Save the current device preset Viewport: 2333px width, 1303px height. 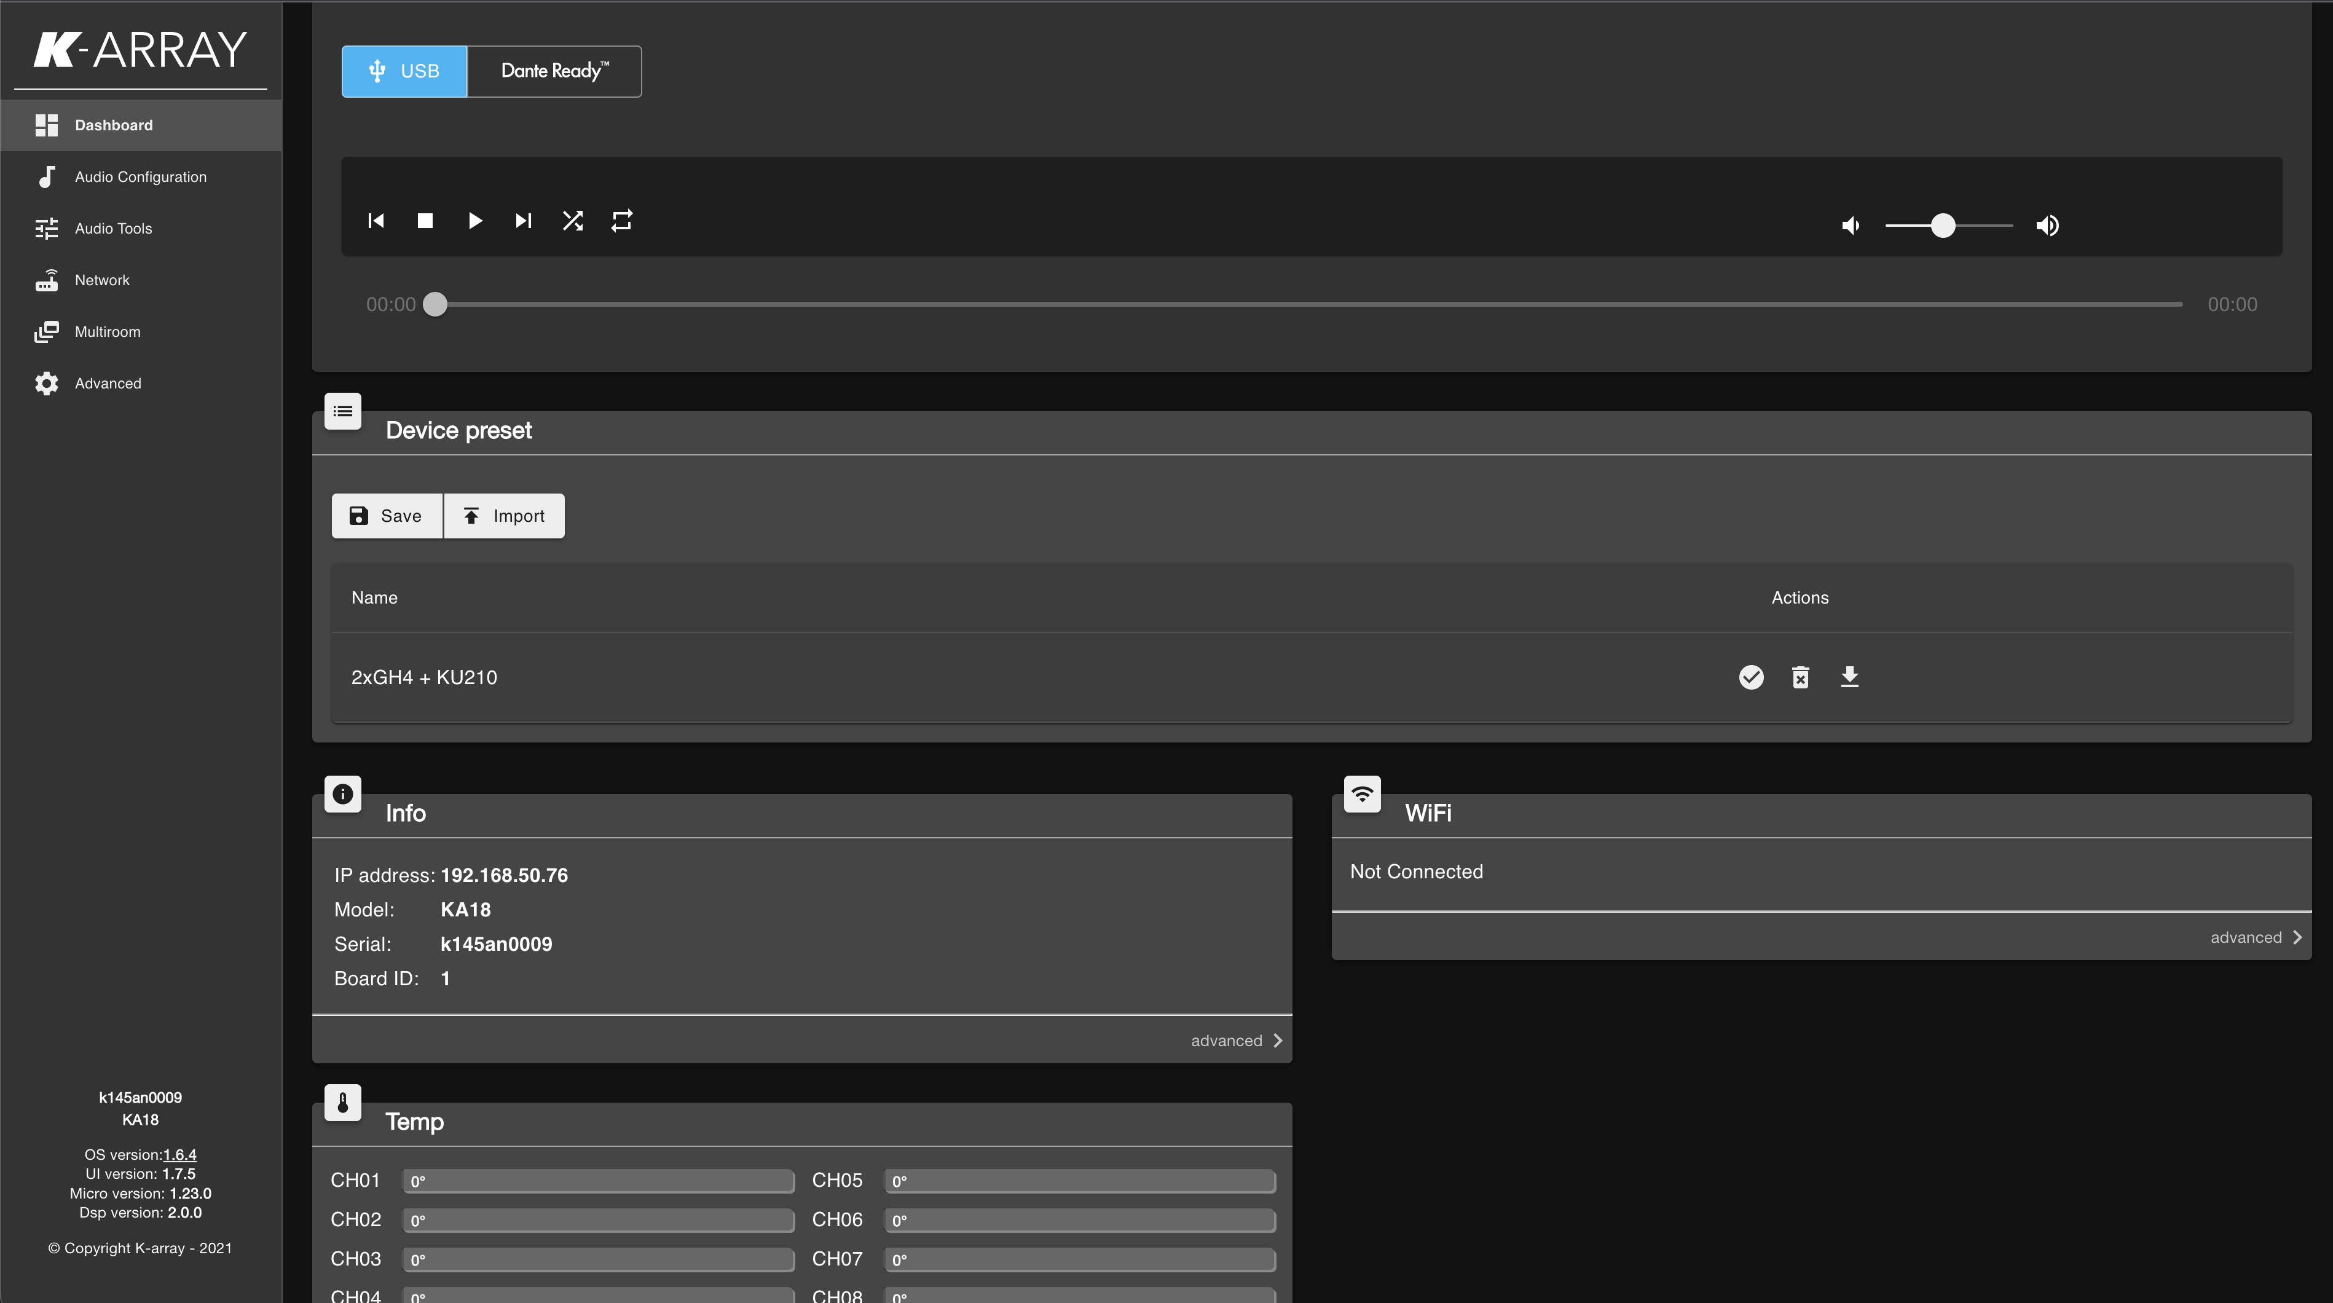[387, 516]
